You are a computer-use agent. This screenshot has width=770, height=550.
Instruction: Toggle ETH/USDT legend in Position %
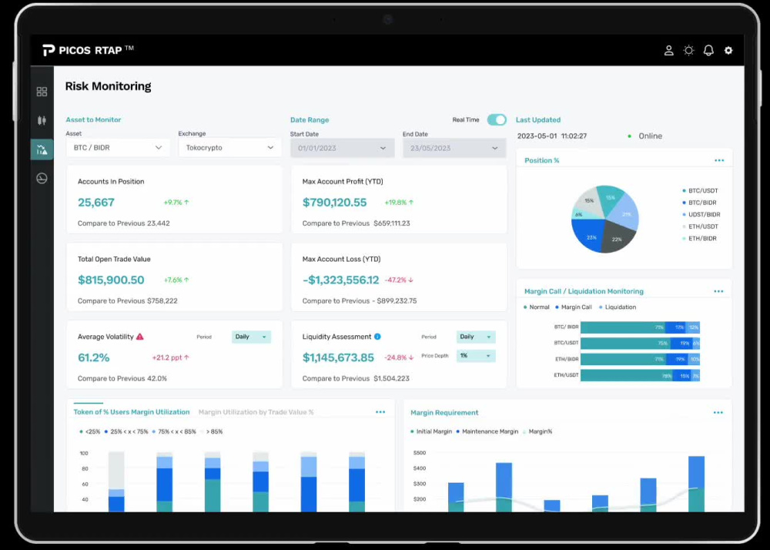[700, 226]
